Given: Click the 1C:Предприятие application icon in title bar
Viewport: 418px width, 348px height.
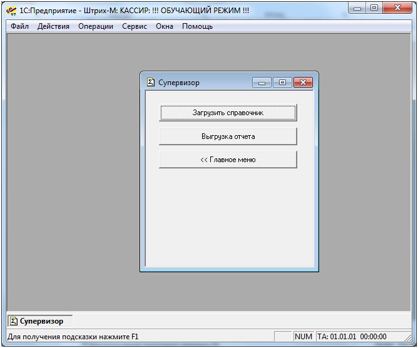Looking at the screenshot, I should (x=11, y=9).
